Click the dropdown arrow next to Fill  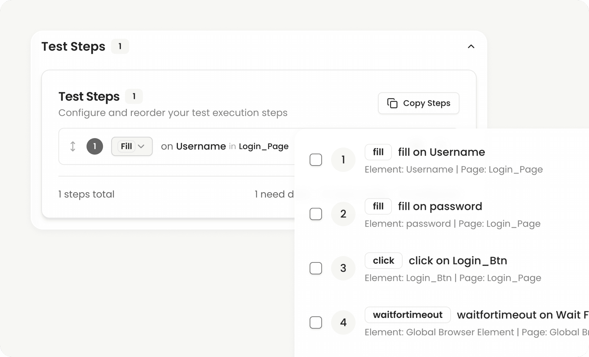[x=141, y=146]
